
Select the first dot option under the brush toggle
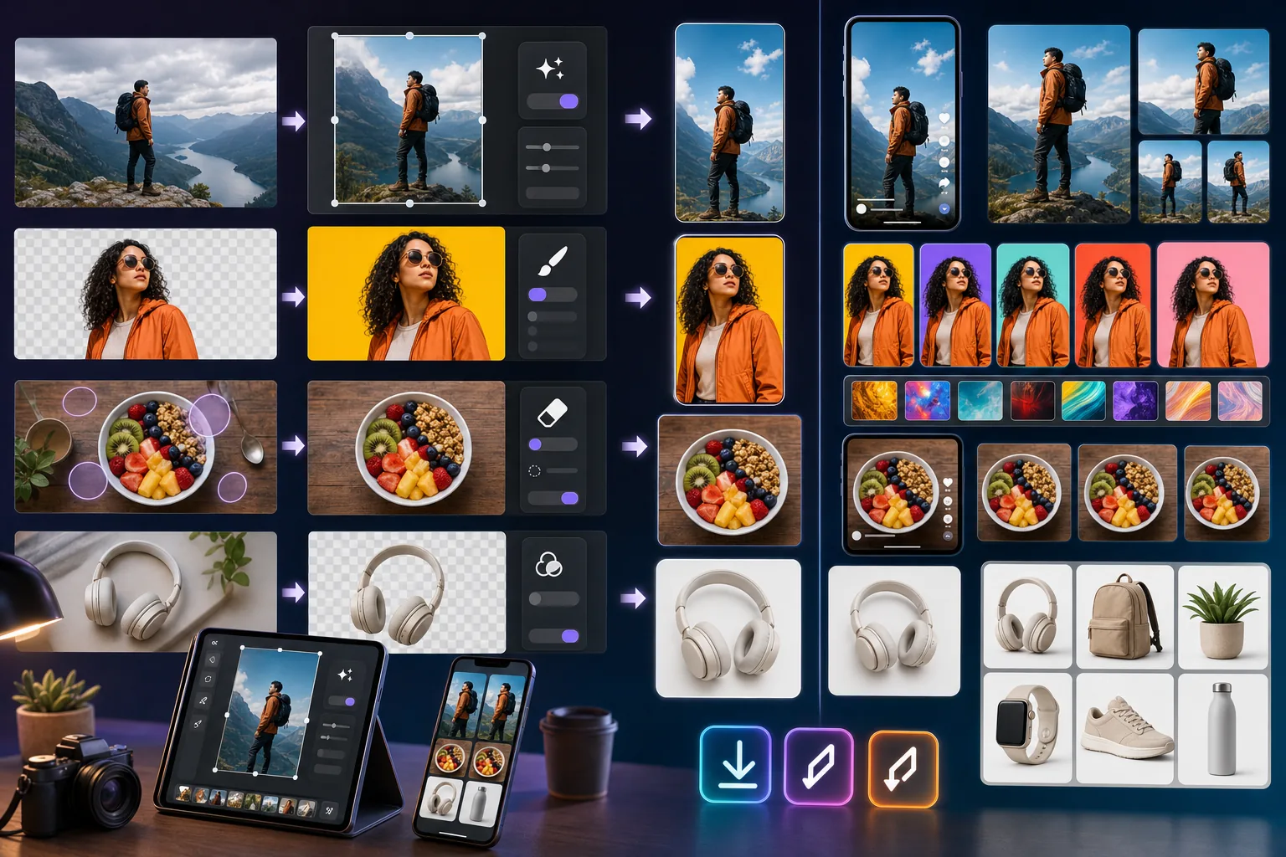[x=532, y=316]
